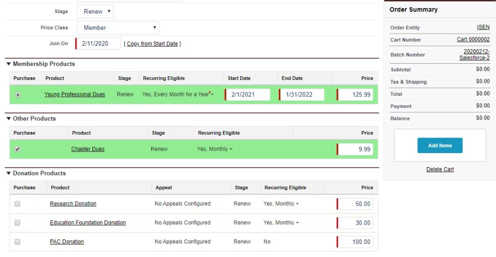Edit the membership End Date field
496x257 pixels.
point(303,94)
